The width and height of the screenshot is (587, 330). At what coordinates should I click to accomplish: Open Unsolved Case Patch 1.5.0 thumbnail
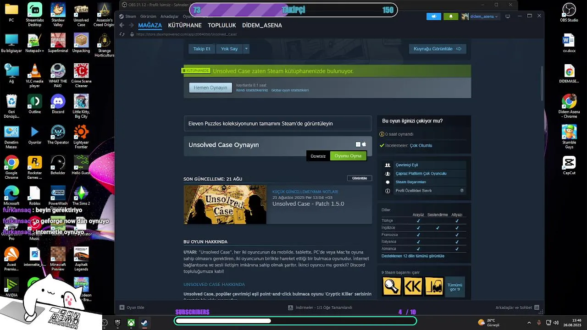click(x=225, y=204)
